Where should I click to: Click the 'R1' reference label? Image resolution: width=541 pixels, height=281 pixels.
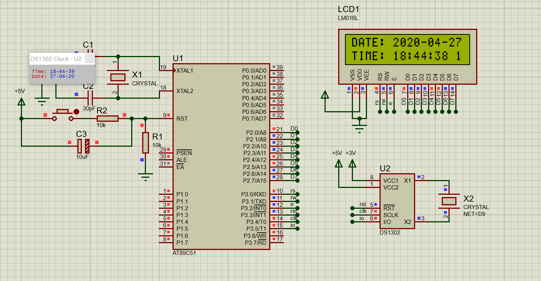[157, 137]
